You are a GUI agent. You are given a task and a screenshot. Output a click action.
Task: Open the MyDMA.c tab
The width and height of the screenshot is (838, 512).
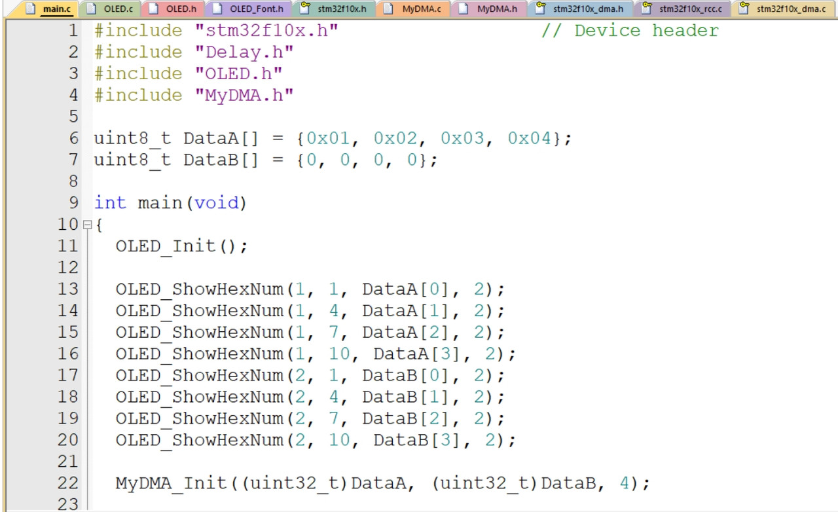tap(413, 9)
